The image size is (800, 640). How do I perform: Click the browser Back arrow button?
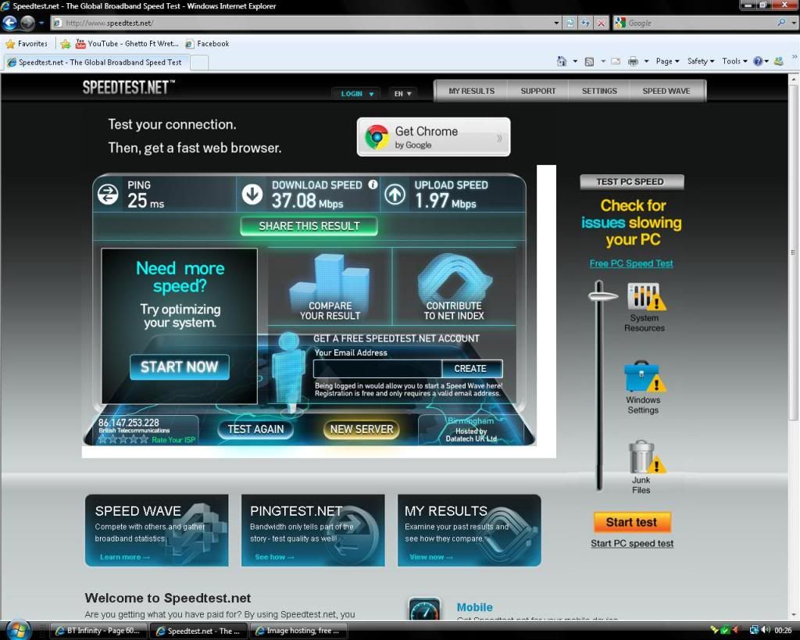(10, 23)
